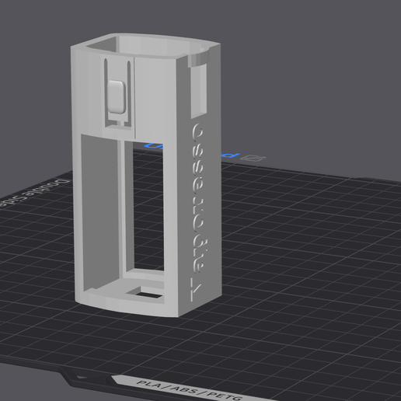The height and width of the screenshot is (401, 401).
Task: Click the Double Side text on the bed
Action: (x=33, y=193)
